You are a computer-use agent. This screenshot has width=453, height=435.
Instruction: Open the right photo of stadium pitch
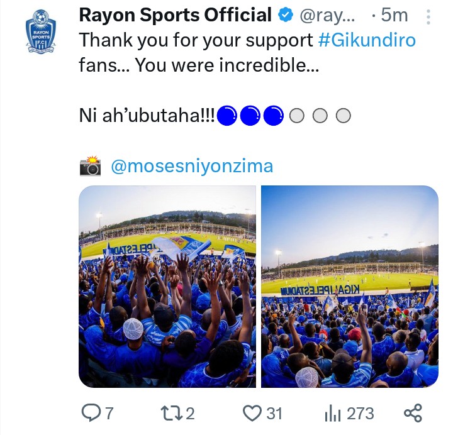pyautogui.click(x=349, y=287)
